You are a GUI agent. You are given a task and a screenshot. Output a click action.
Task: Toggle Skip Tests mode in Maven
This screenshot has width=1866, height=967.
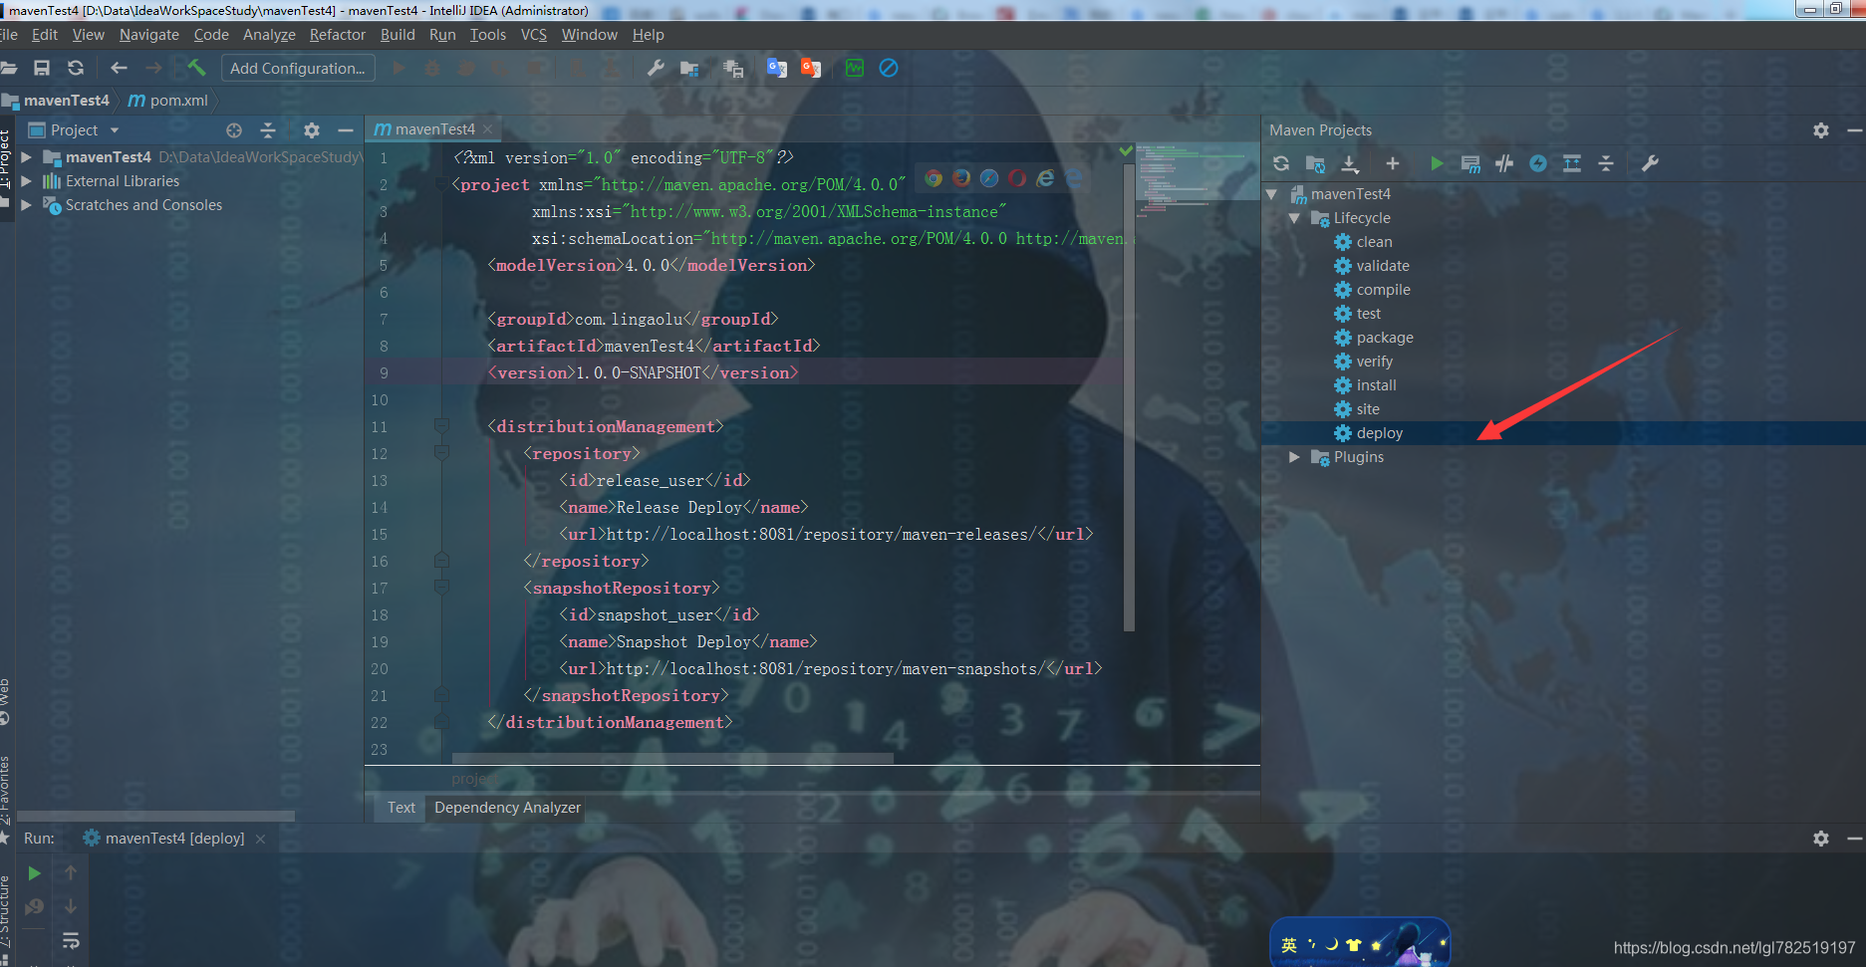1538,163
